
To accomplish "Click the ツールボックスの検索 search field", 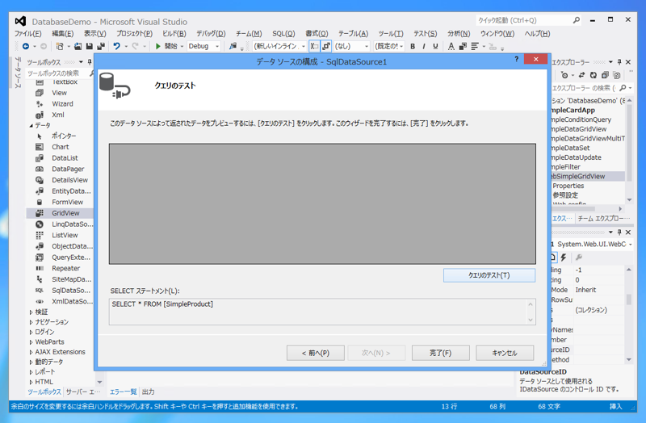I will (x=57, y=73).
